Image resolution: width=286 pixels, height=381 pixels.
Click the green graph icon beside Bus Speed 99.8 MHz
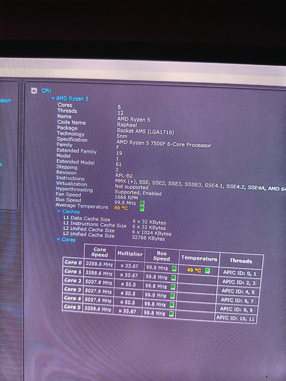tap(142, 203)
